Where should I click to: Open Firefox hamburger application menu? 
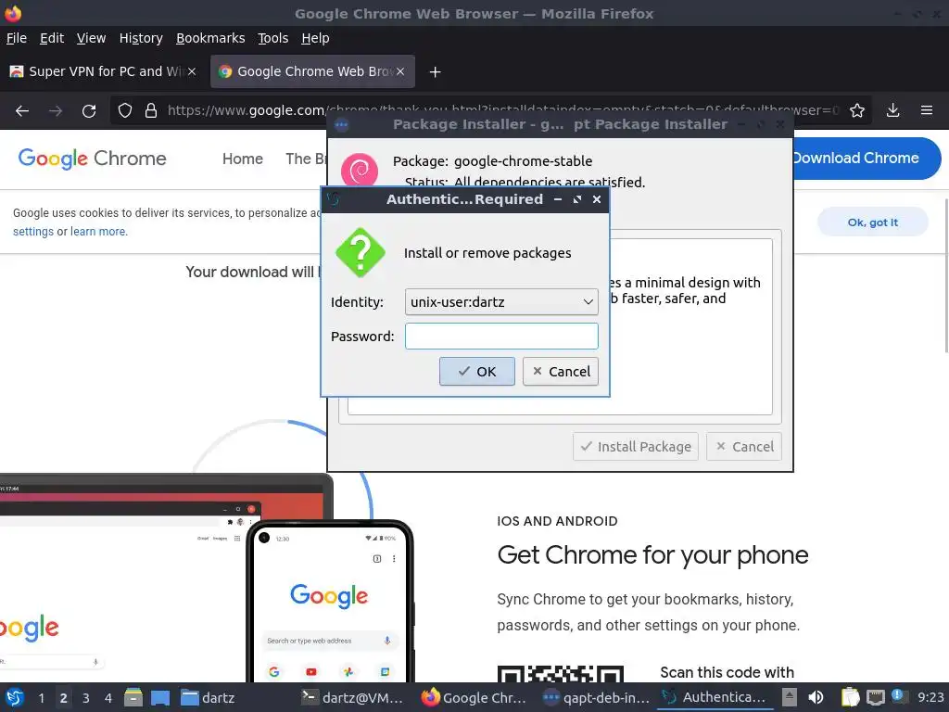(927, 110)
